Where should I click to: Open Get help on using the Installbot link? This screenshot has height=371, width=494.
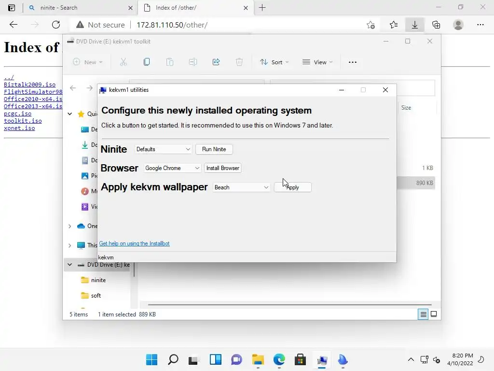coord(134,243)
